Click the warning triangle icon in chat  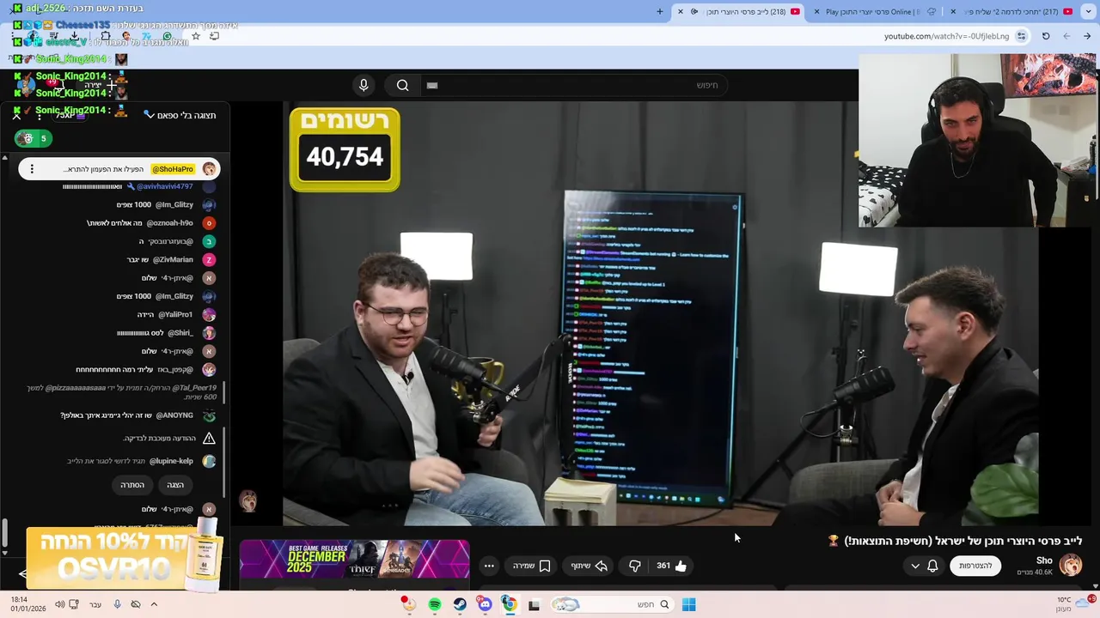click(x=209, y=439)
